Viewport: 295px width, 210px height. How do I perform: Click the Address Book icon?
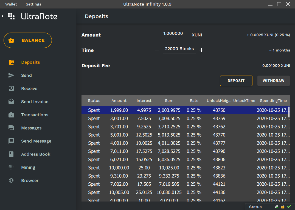pyautogui.click(x=11, y=154)
